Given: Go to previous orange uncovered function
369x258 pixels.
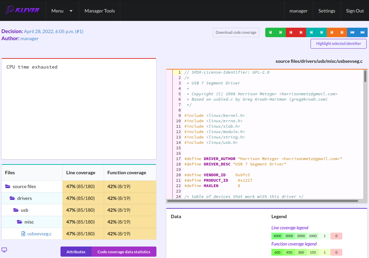Looking at the screenshot, I should (x=332, y=32).
